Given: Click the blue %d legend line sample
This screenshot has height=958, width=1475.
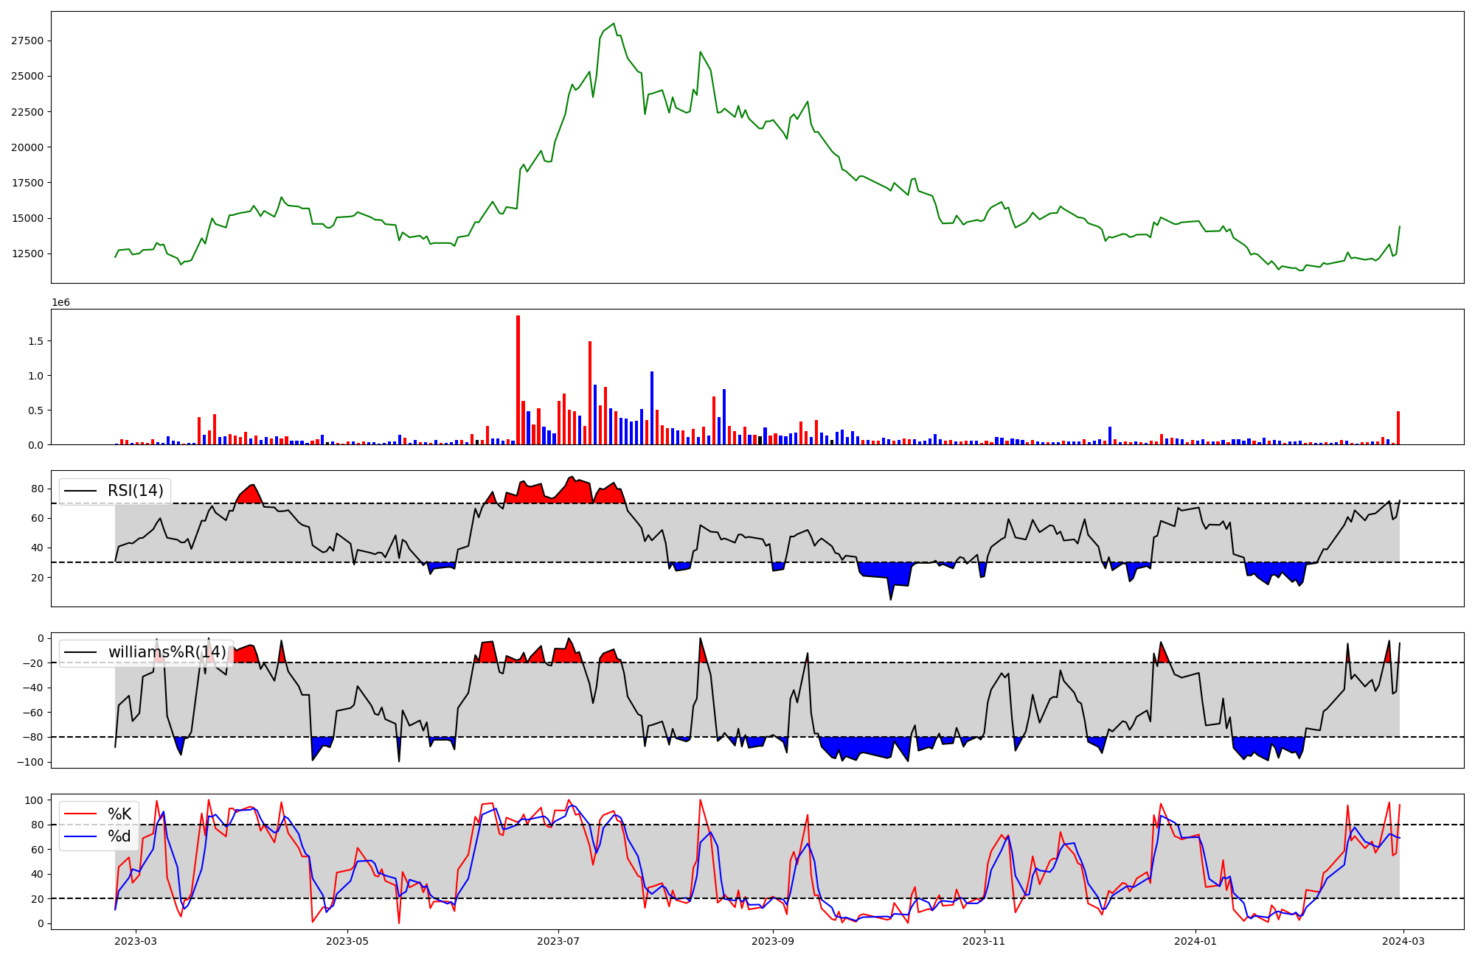Looking at the screenshot, I should [80, 836].
